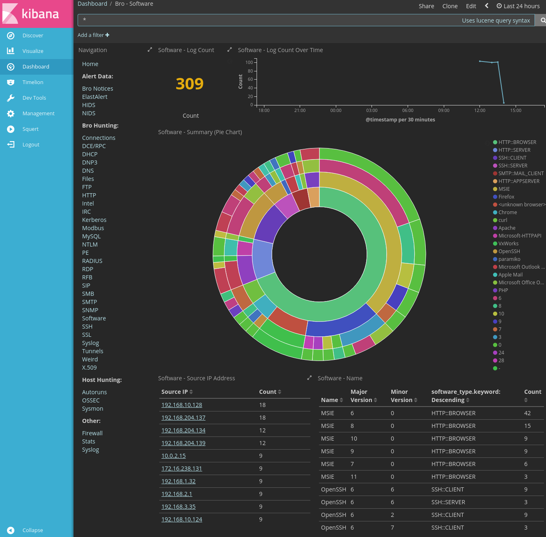Launch the Squert play icon
Viewport: 546px width, 537px height.
pyautogui.click(x=11, y=129)
